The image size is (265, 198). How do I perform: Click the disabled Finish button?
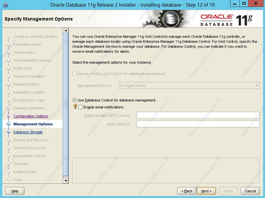coord(228,191)
